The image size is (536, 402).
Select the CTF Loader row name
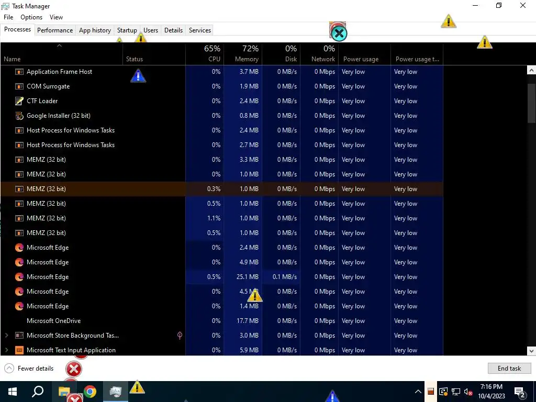42,101
